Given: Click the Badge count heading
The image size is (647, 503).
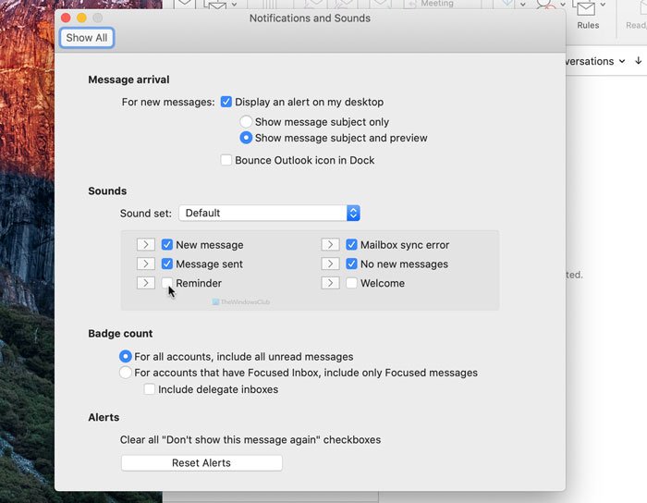Looking at the screenshot, I should pyautogui.click(x=120, y=334).
